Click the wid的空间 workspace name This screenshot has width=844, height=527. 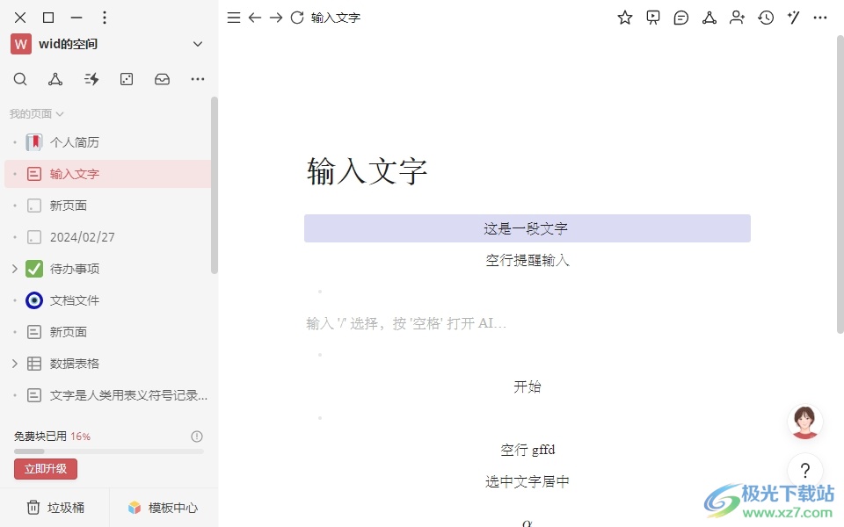click(68, 44)
